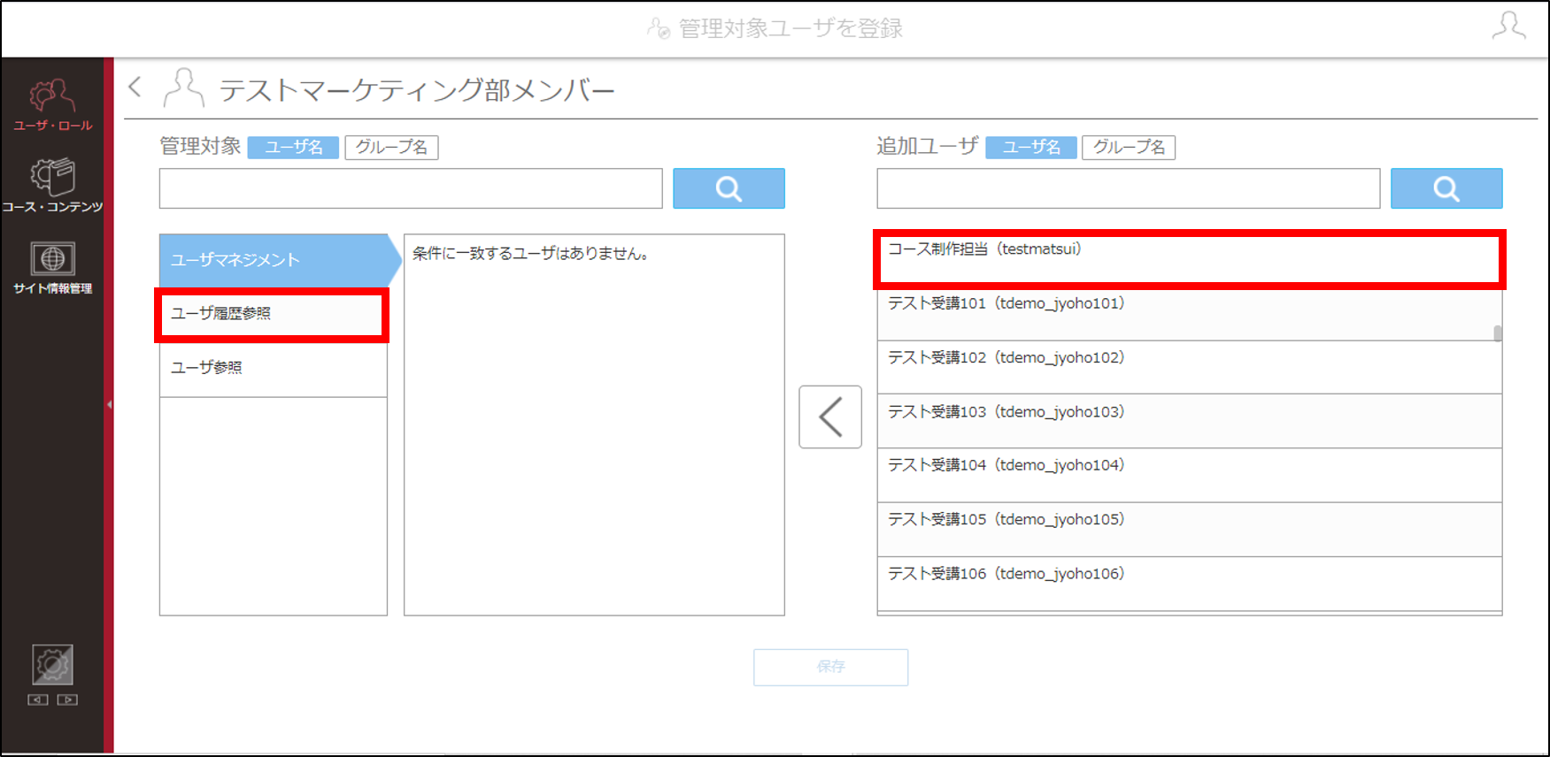The height and width of the screenshot is (757, 1550).
Task: Click the 管理対象 search input field
Action: (x=411, y=188)
